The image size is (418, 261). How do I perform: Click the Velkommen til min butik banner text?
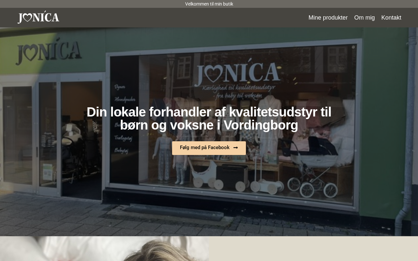coord(209,4)
